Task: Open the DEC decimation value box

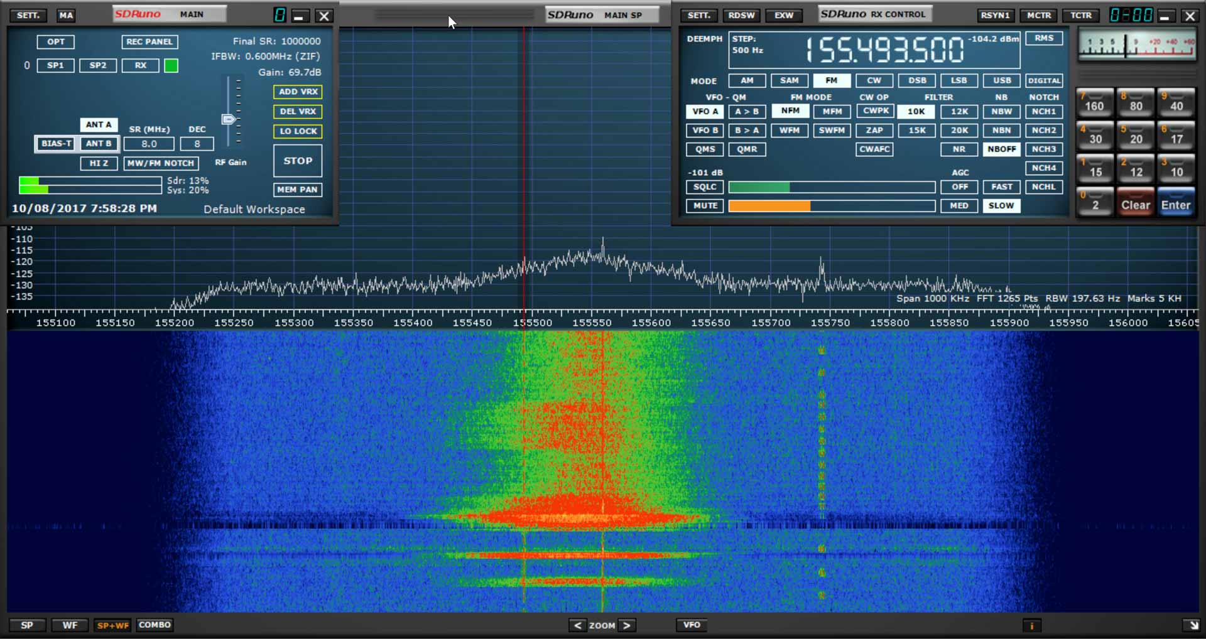Action: click(197, 144)
